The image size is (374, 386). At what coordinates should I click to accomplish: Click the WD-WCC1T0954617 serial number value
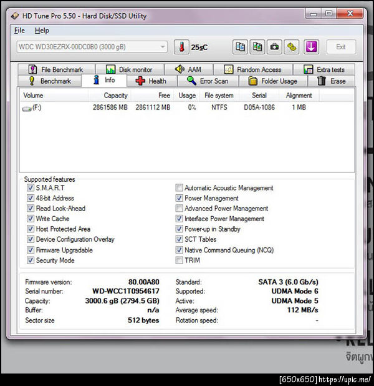pos(126,291)
